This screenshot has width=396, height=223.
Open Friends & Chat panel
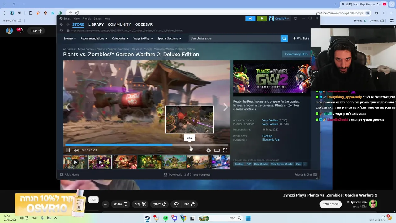pyautogui.click(x=306, y=175)
